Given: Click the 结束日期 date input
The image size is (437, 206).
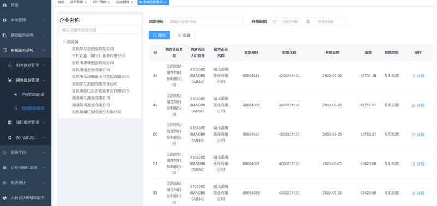Looking at the screenshot, I should click(x=326, y=22).
